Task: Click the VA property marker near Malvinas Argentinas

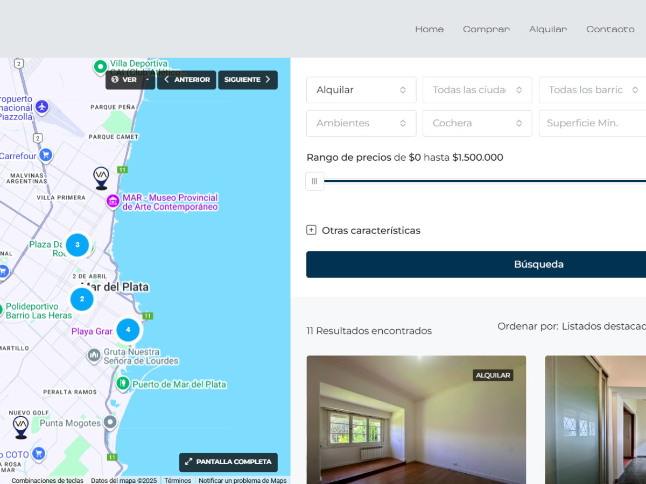Action: tap(101, 177)
